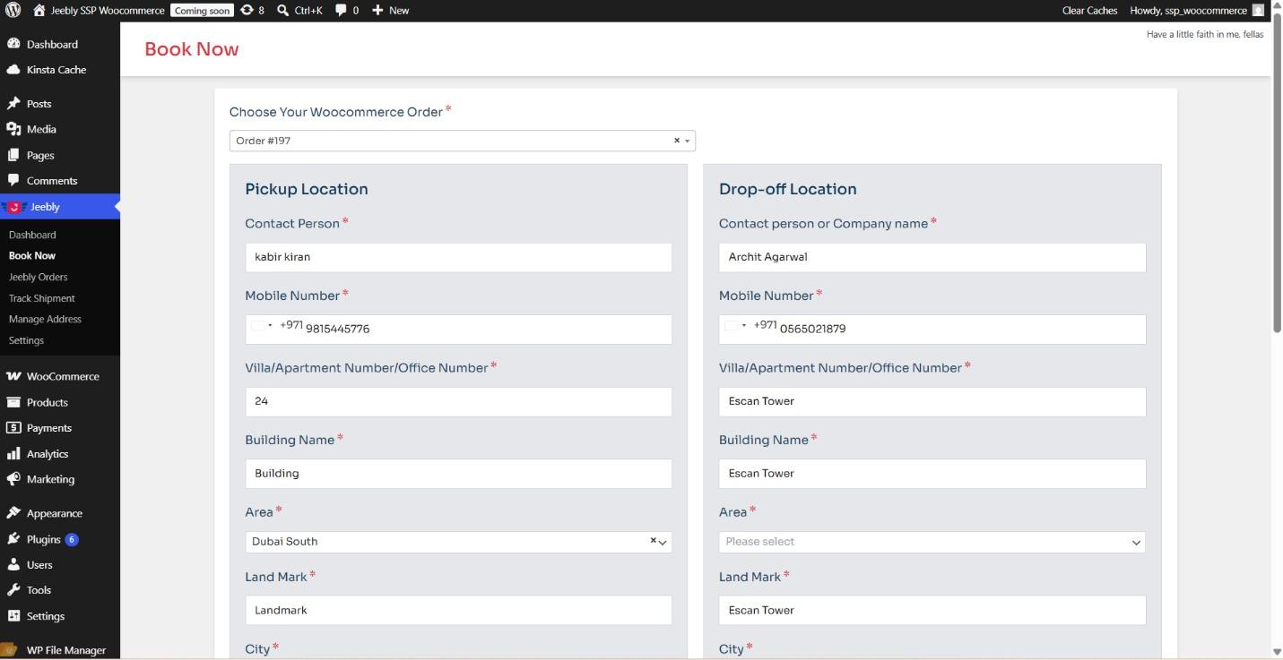Click the Dashboard gauge icon in sidebar
The width and height of the screenshot is (1283, 660).
[13, 44]
